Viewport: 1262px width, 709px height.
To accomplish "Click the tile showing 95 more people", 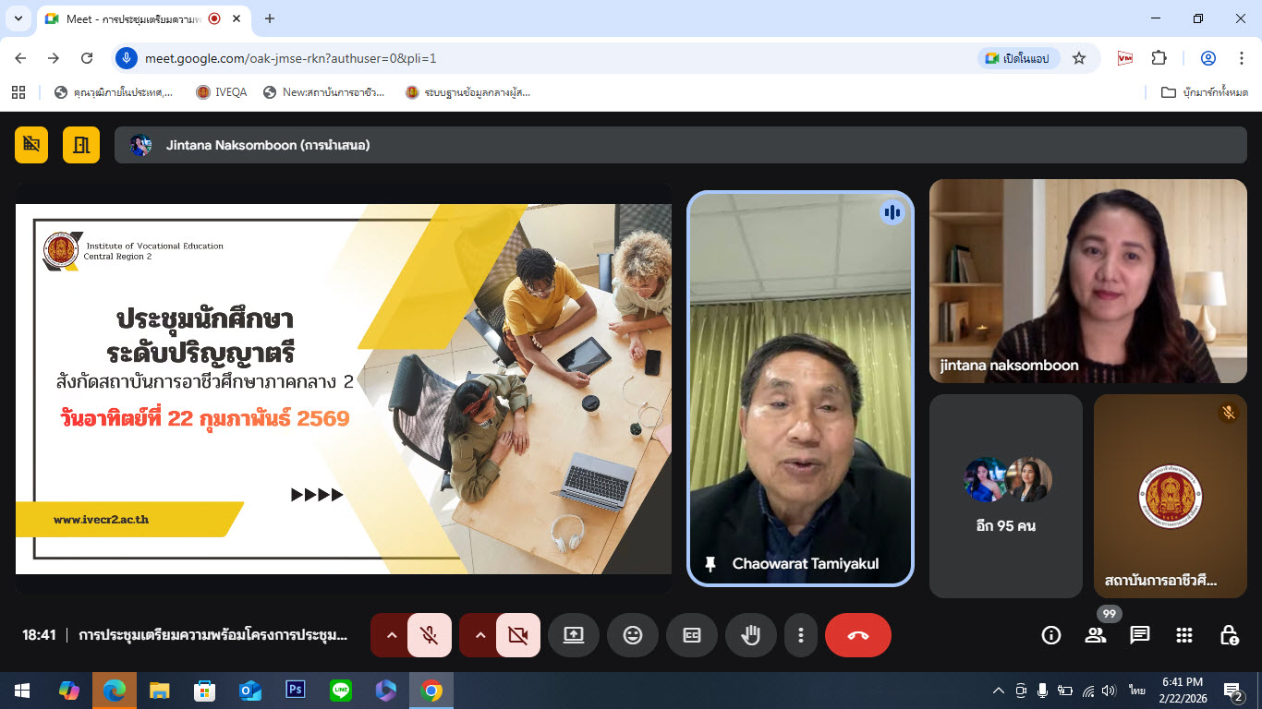I will pyautogui.click(x=1005, y=496).
